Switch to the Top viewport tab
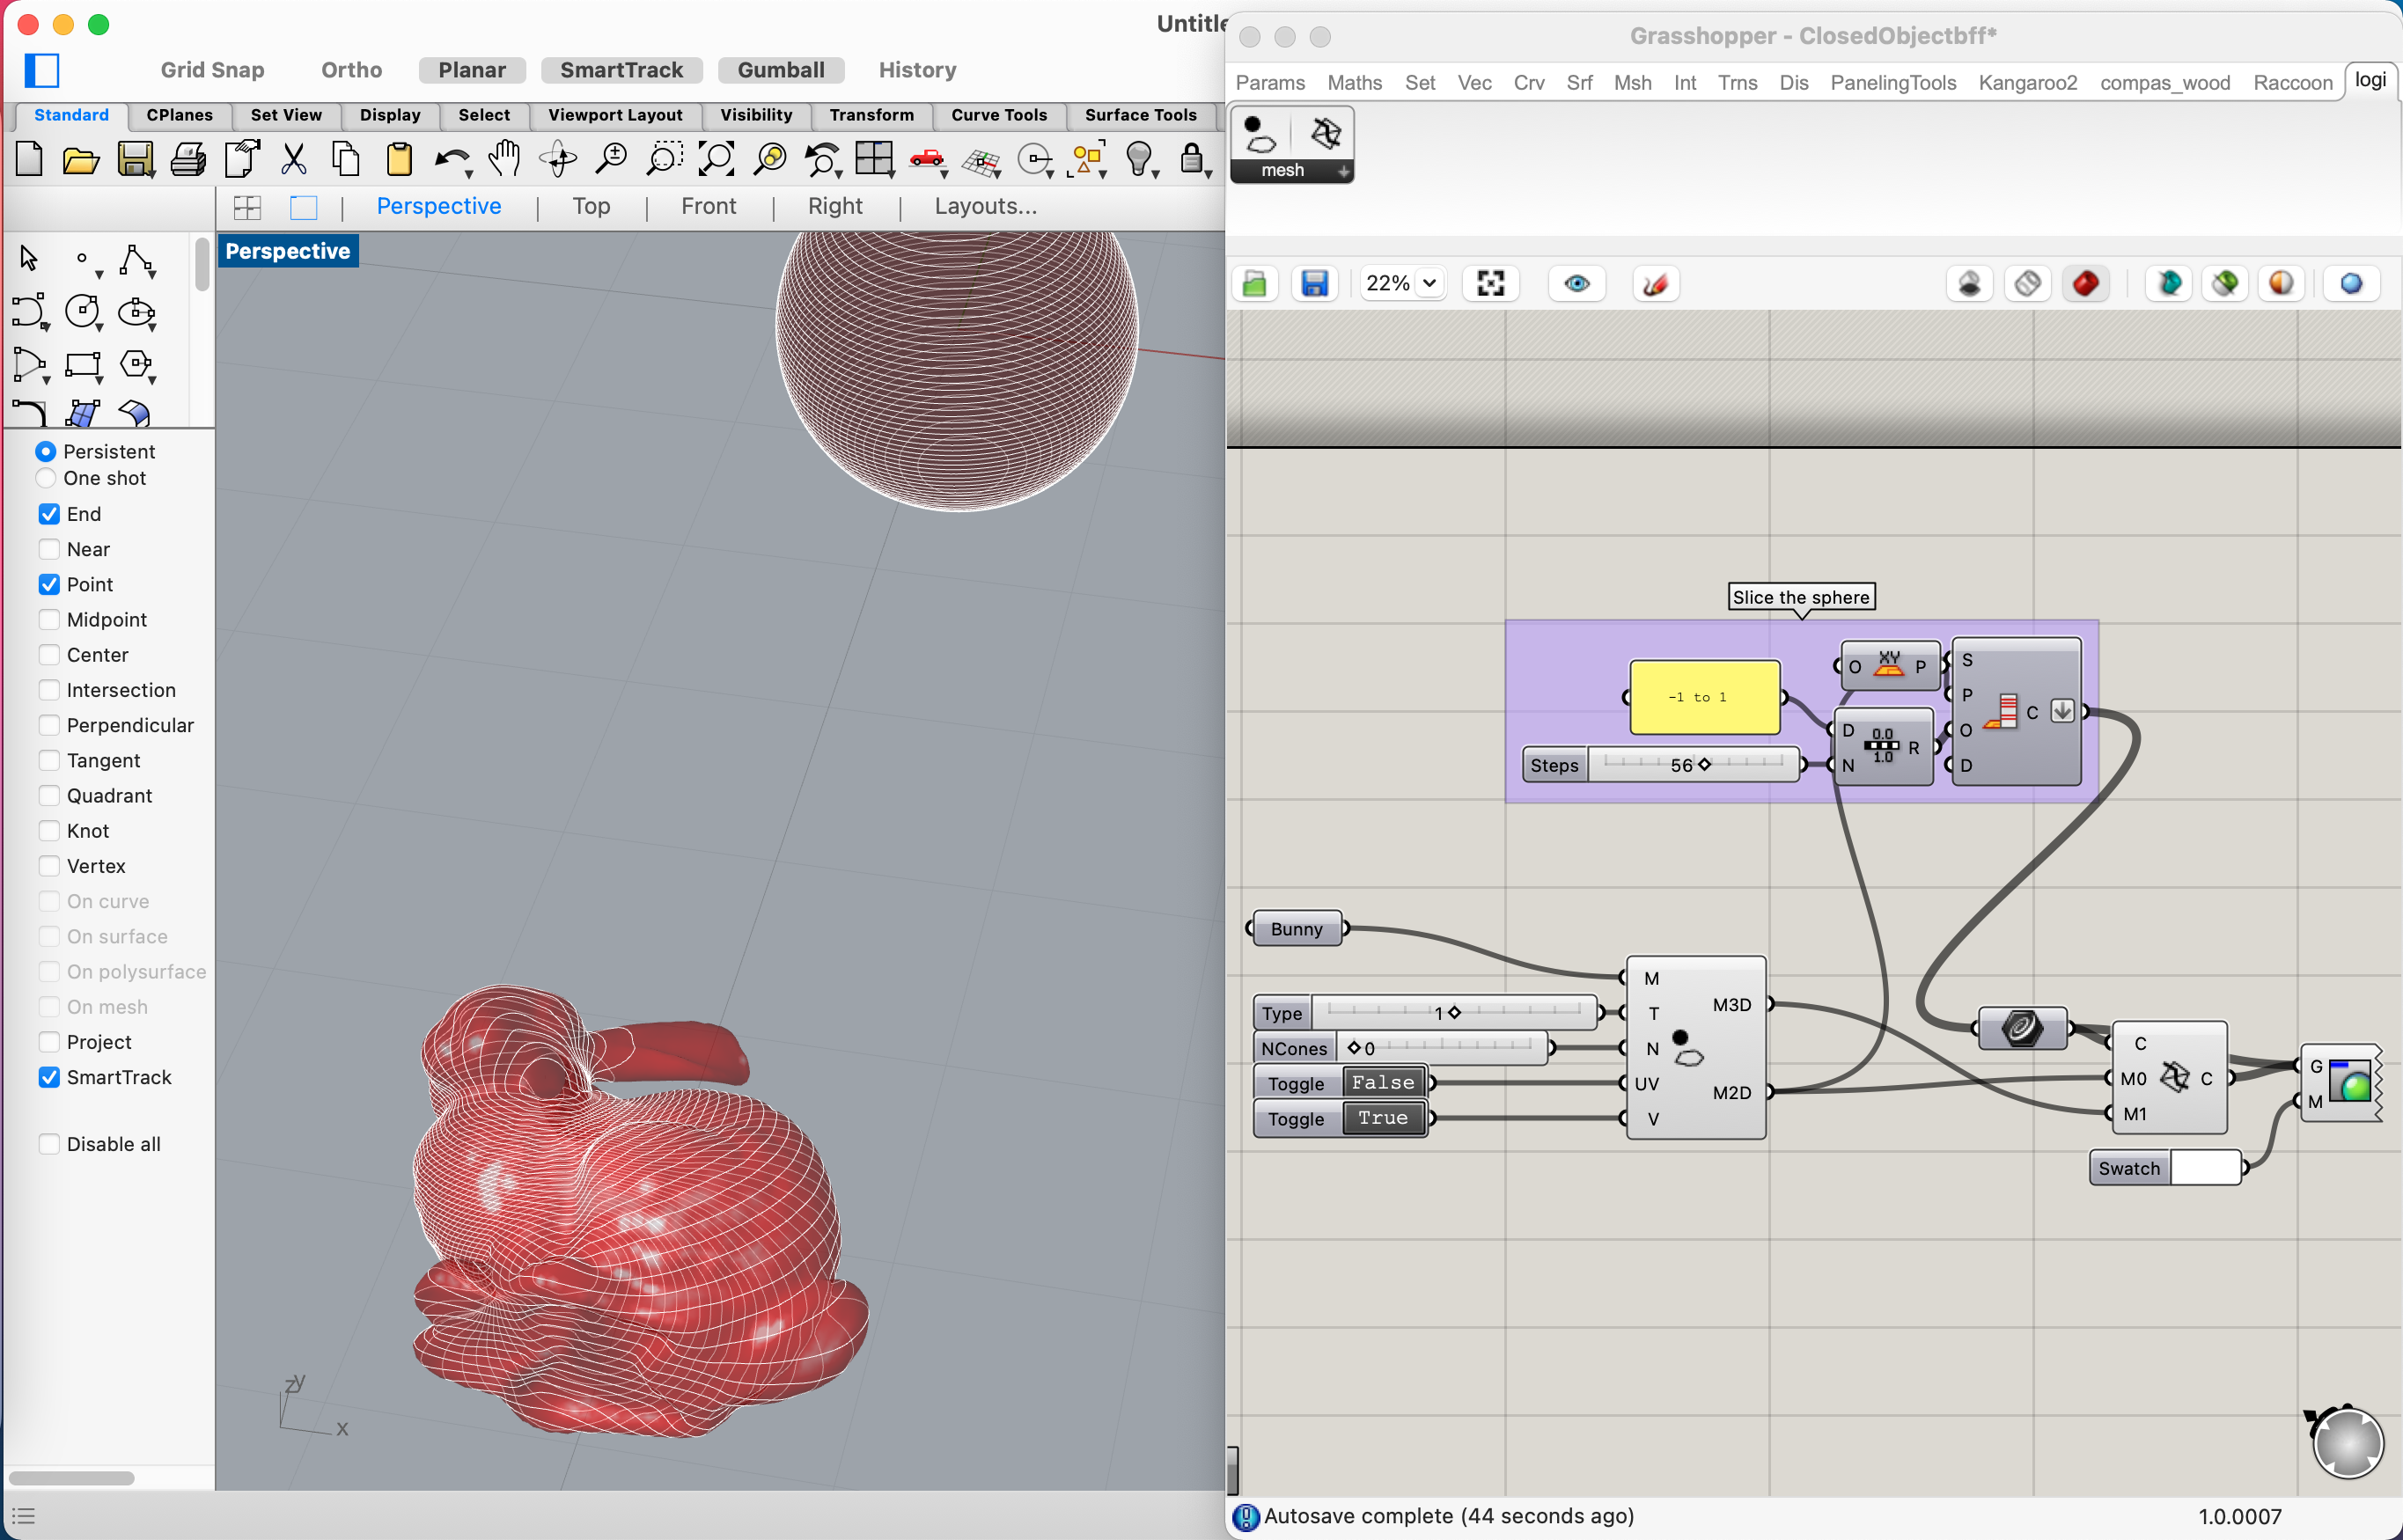 (591, 206)
